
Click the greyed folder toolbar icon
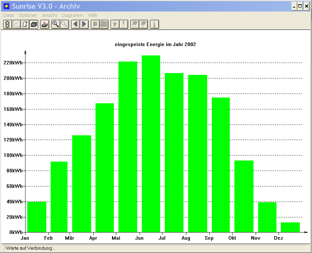click(104, 24)
